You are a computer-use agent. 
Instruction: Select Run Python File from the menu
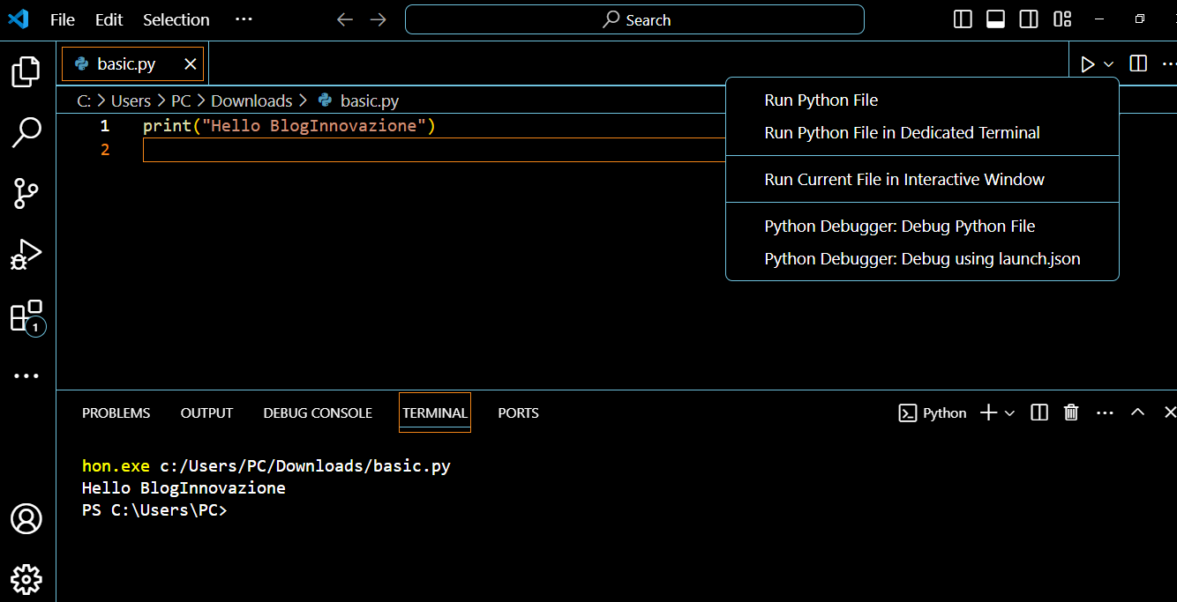pyautogui.click(x=821, y=100)
